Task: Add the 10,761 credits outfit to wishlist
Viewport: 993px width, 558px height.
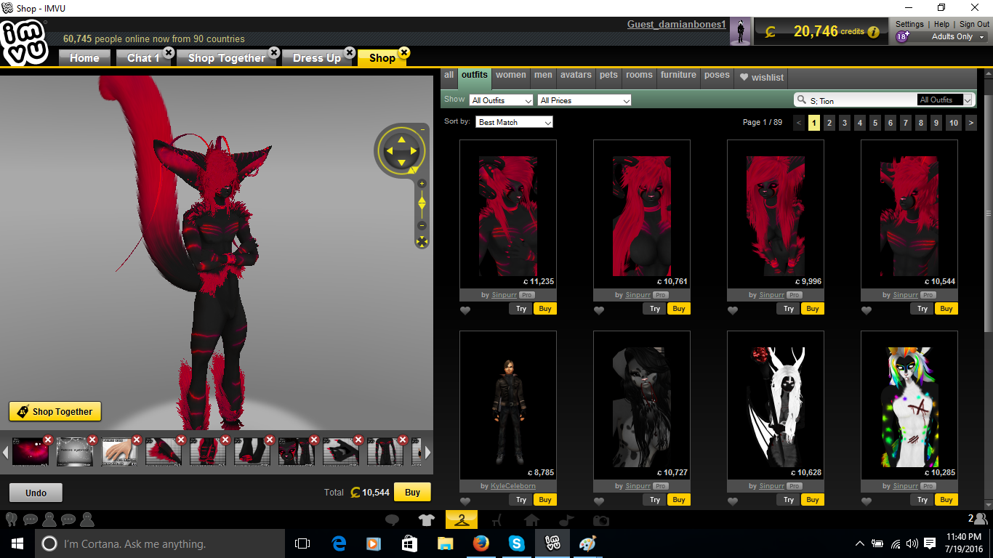Action: pos(599,310)
